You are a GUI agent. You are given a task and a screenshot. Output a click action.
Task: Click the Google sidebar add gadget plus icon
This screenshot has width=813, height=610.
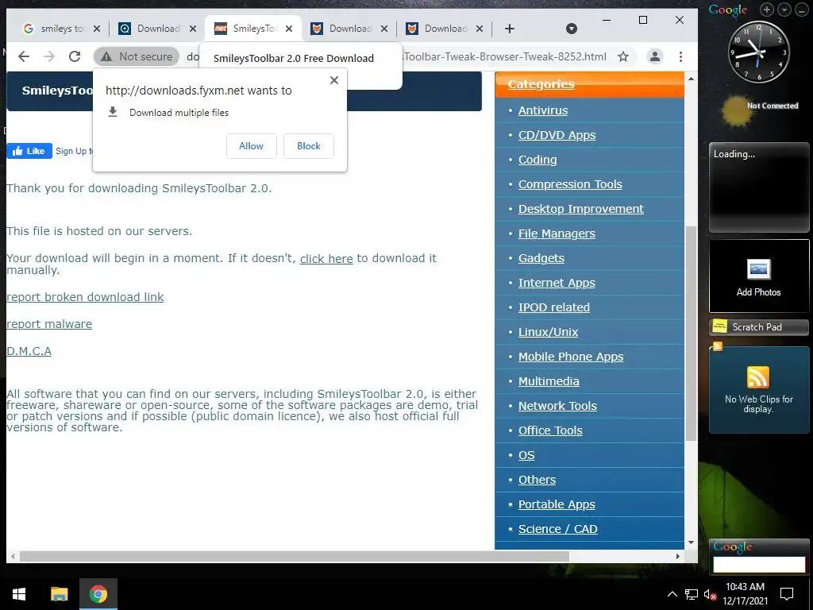pos(767,10)
